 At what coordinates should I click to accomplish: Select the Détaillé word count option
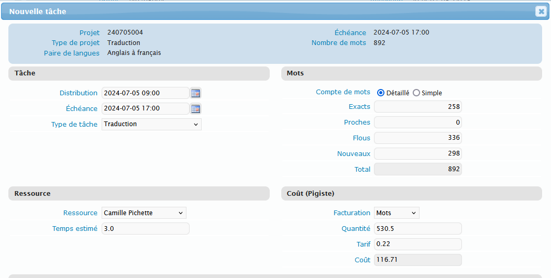(381, 93)
